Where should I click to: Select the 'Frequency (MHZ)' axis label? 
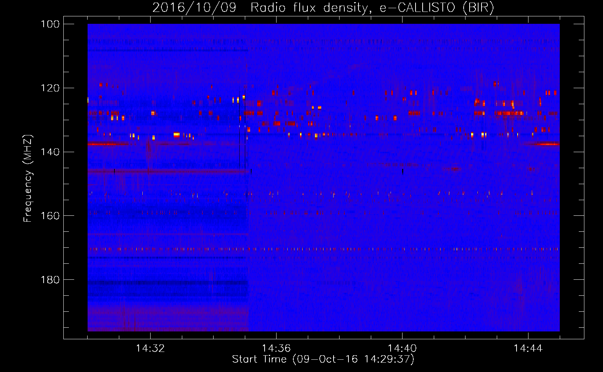click(28, 178)
